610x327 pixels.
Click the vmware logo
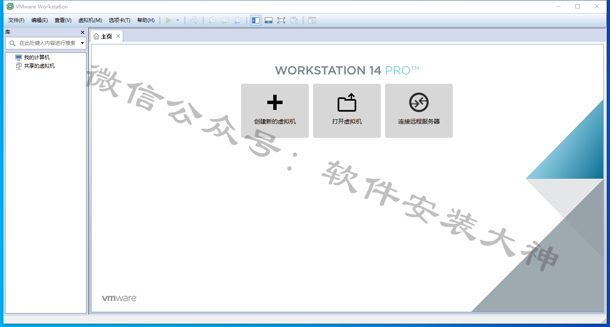(x=119, y=298)
